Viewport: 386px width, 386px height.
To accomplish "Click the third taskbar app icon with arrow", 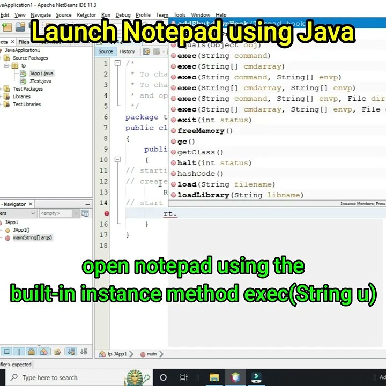I will click(x=256, y=377).
